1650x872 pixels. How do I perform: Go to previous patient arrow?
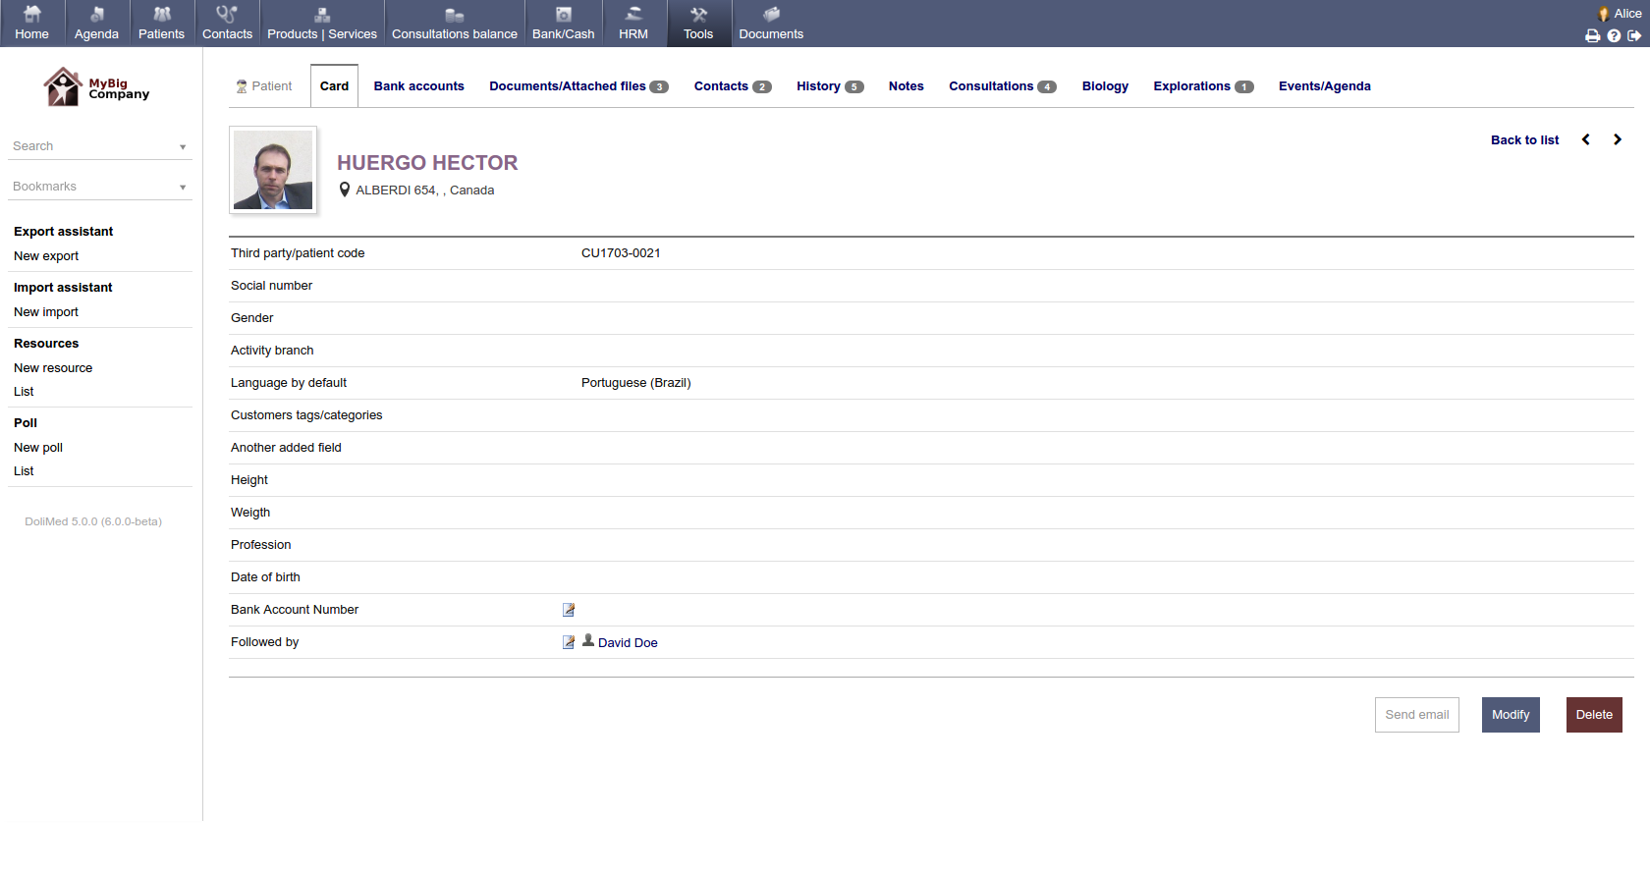point(1585,139)
